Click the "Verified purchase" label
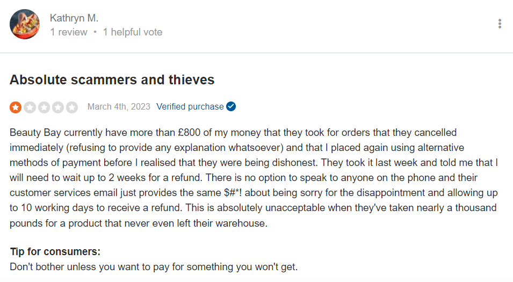The width and height of the screenshot is (513, 282). [190, 106]
